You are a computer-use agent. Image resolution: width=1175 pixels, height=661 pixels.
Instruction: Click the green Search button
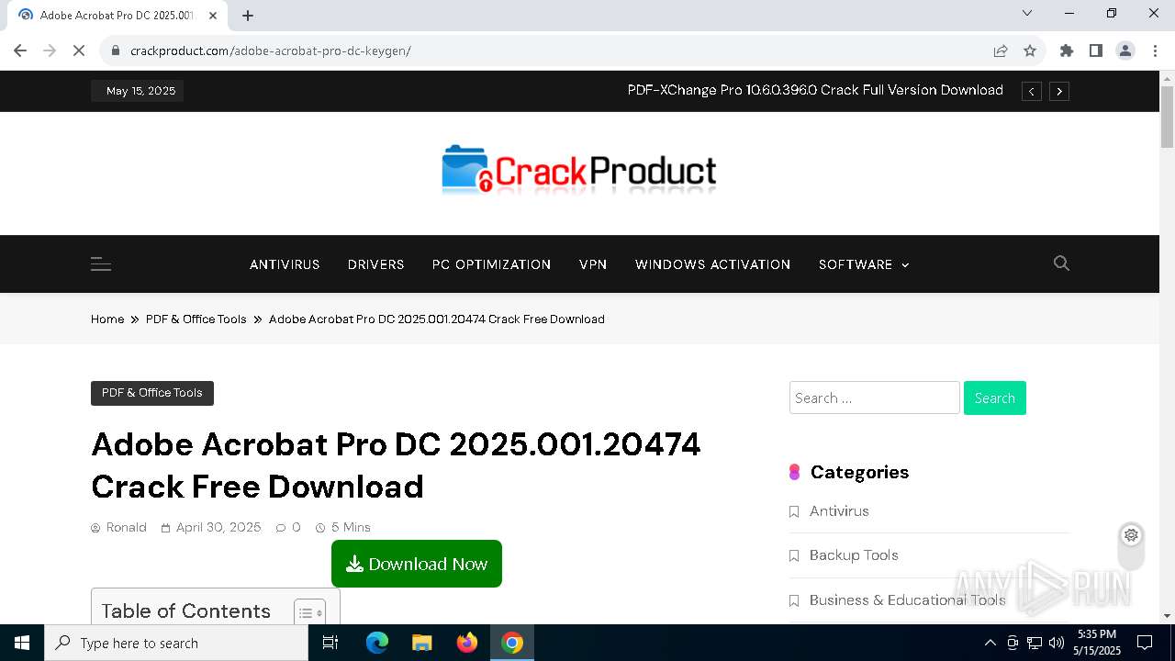pos(995,398)
